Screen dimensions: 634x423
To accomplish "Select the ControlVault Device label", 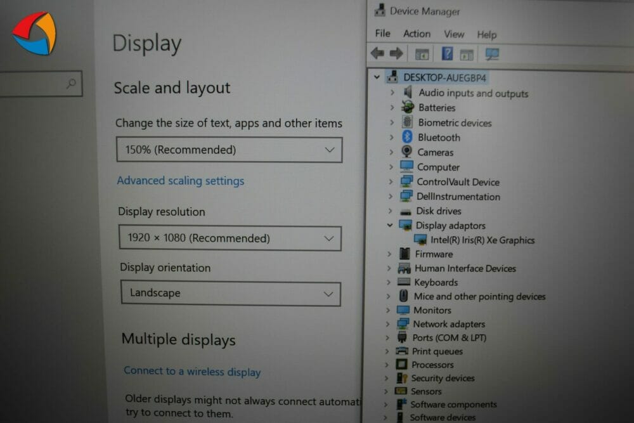I will coord(458,182).
